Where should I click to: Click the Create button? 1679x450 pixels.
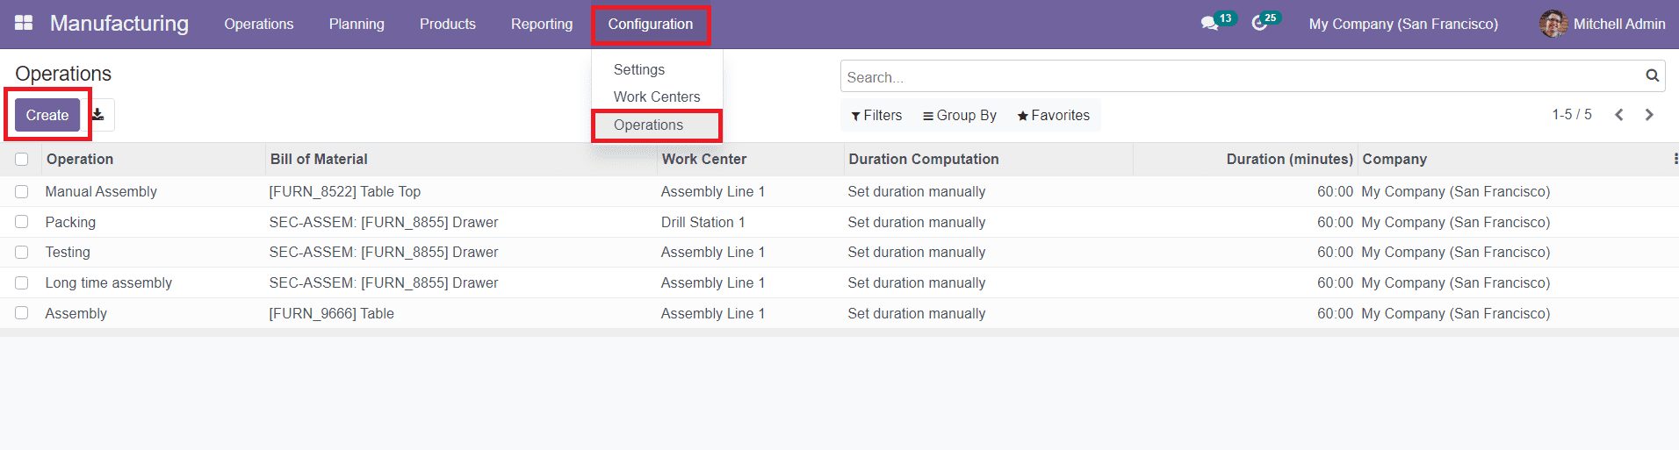(47, 115)
